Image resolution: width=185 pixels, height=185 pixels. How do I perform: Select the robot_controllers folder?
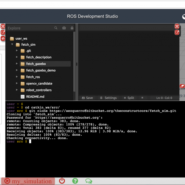click(36, 90)
